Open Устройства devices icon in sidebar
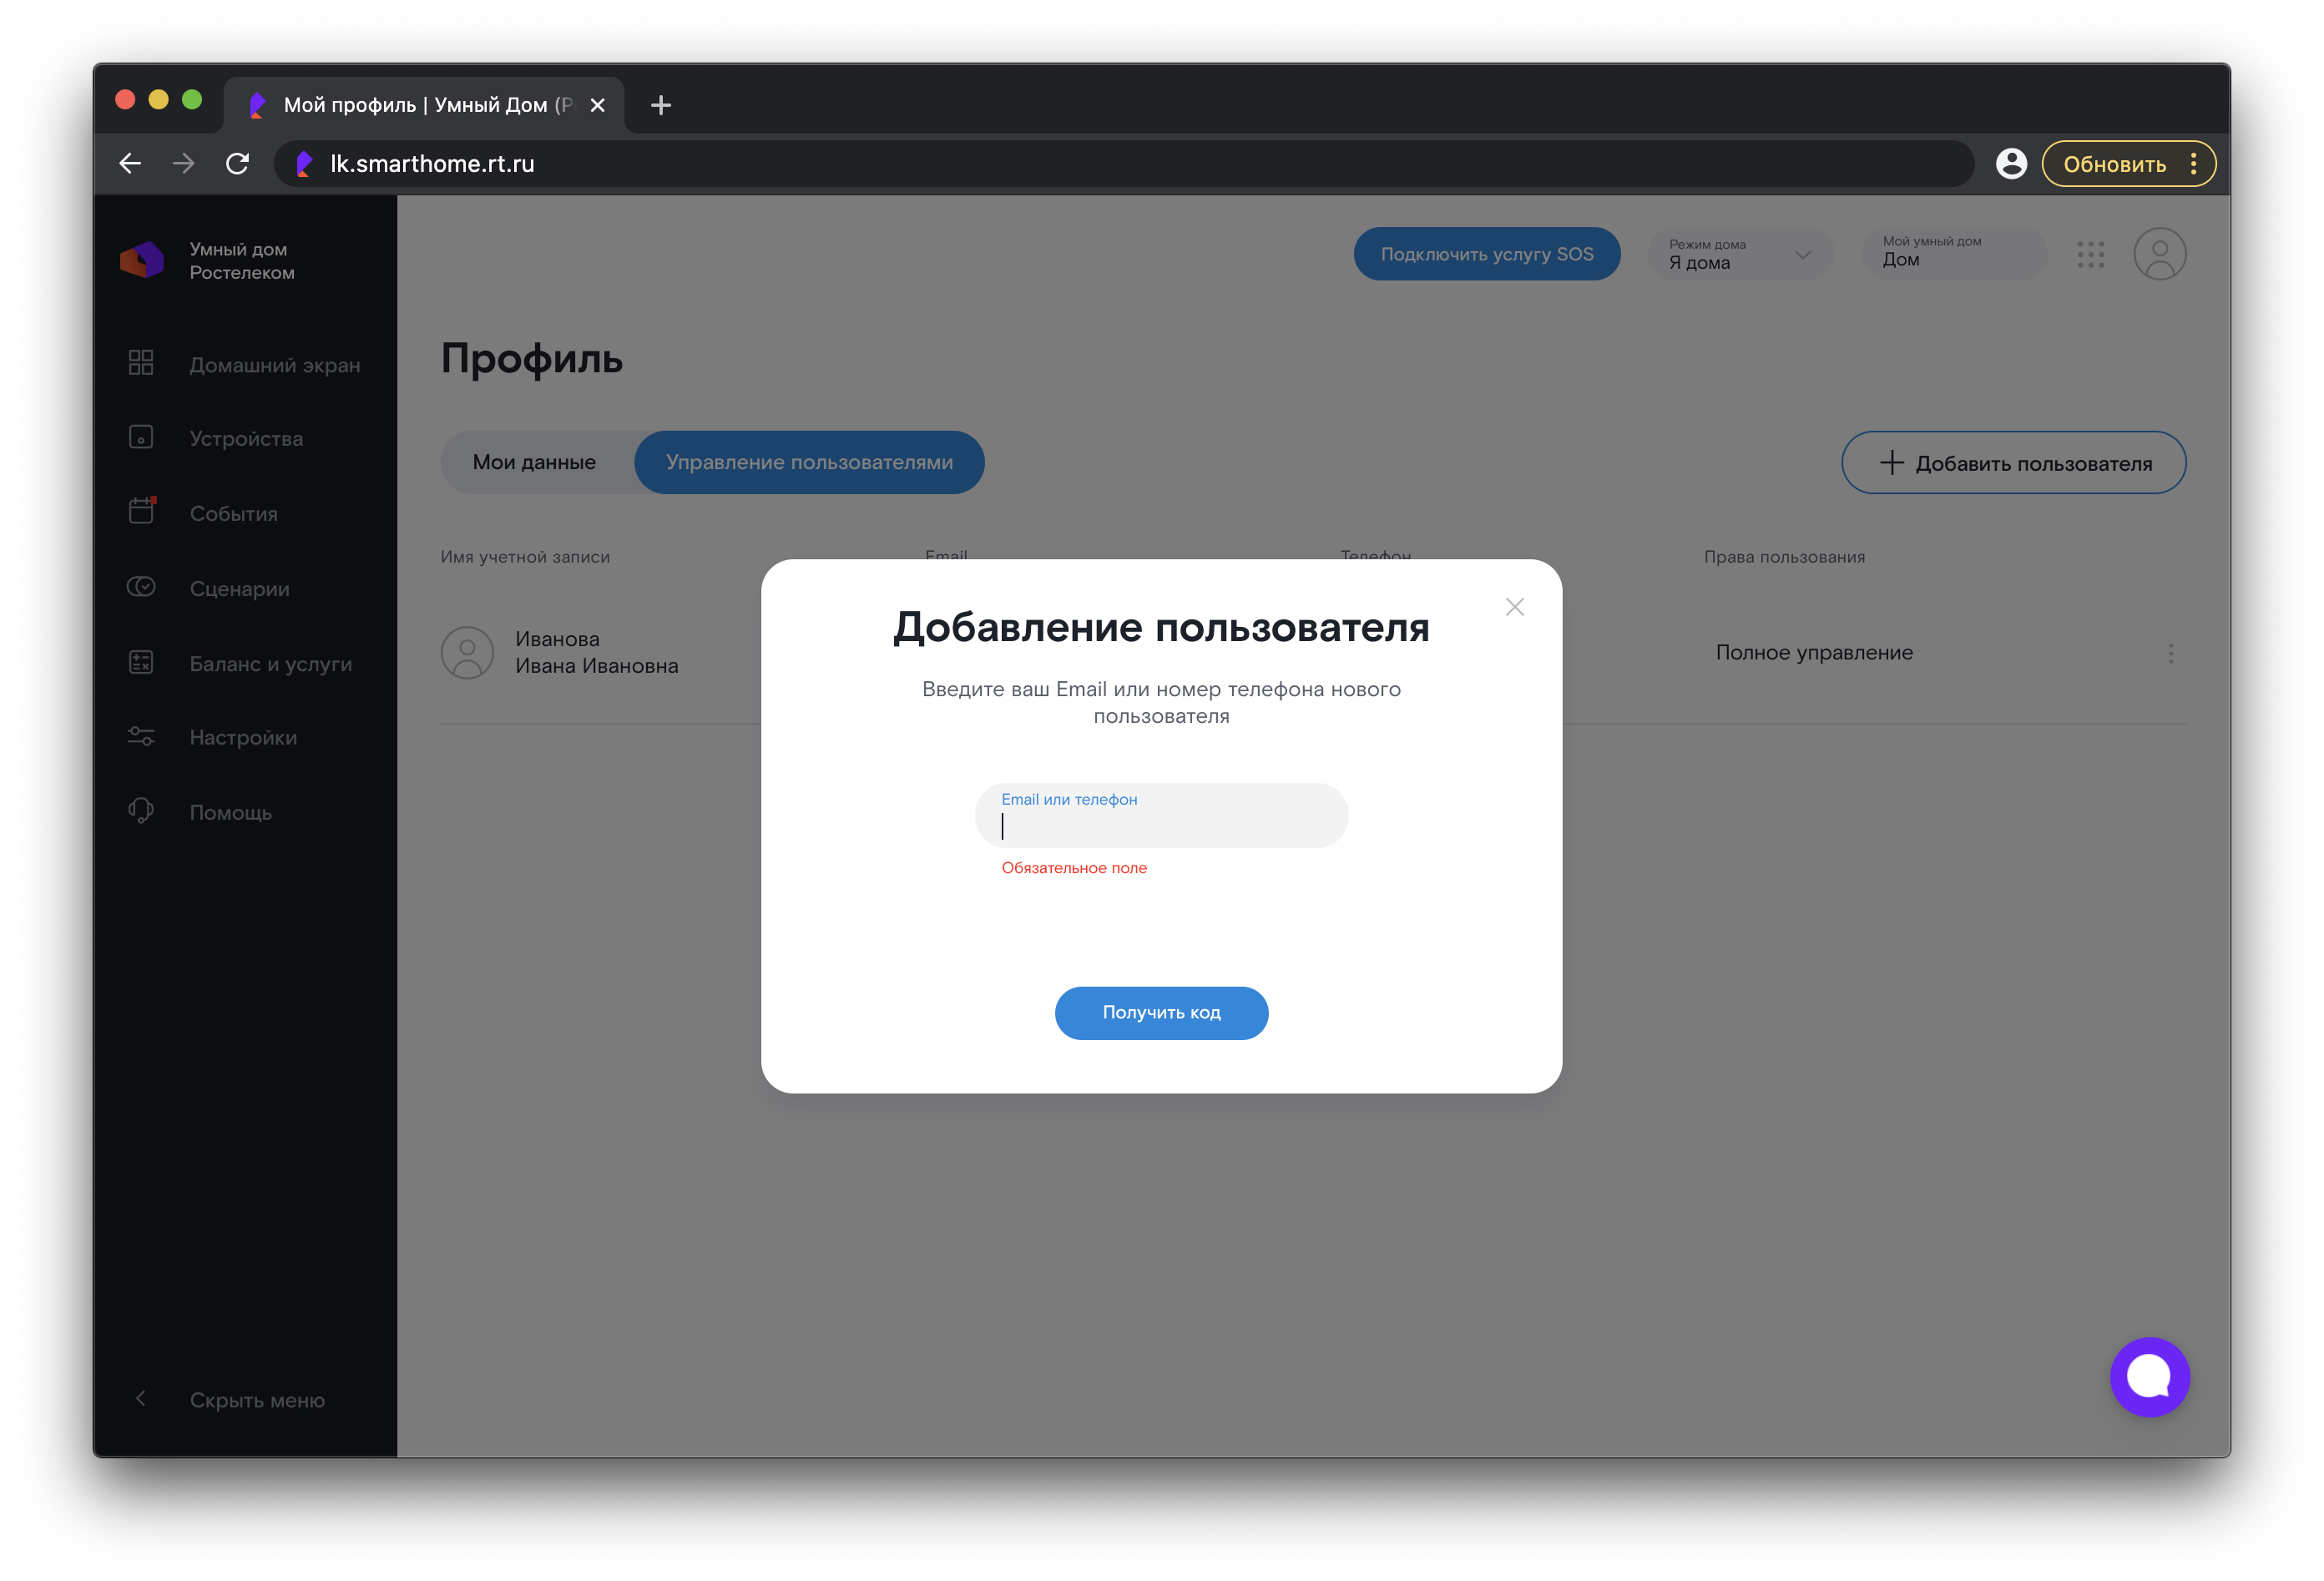This screenshot has height=1581, width=2324. click(x=141, y=437)
